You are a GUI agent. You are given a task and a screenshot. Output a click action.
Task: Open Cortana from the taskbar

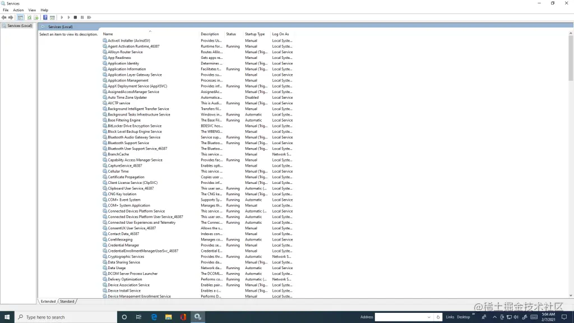click(124, 317)
